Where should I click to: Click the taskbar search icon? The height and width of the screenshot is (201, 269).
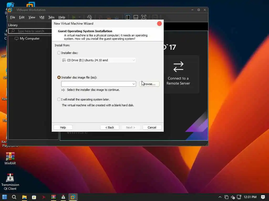14,197
